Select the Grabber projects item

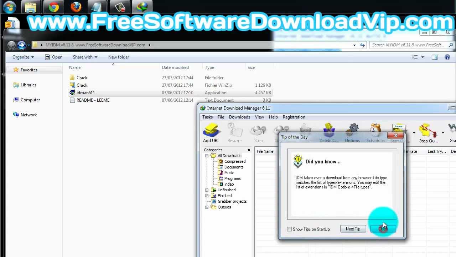click(232, 202)
